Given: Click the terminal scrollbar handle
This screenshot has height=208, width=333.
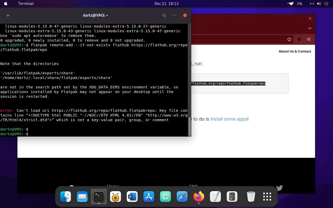Looking at the screenshot, I should pos(190,127).
